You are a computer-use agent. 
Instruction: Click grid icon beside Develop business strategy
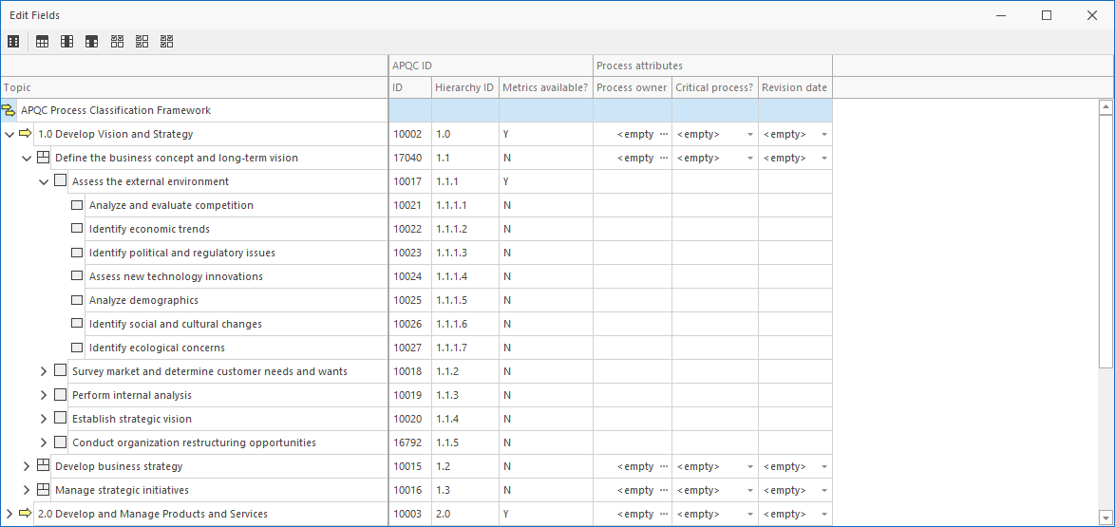click(x=43, y=466)
